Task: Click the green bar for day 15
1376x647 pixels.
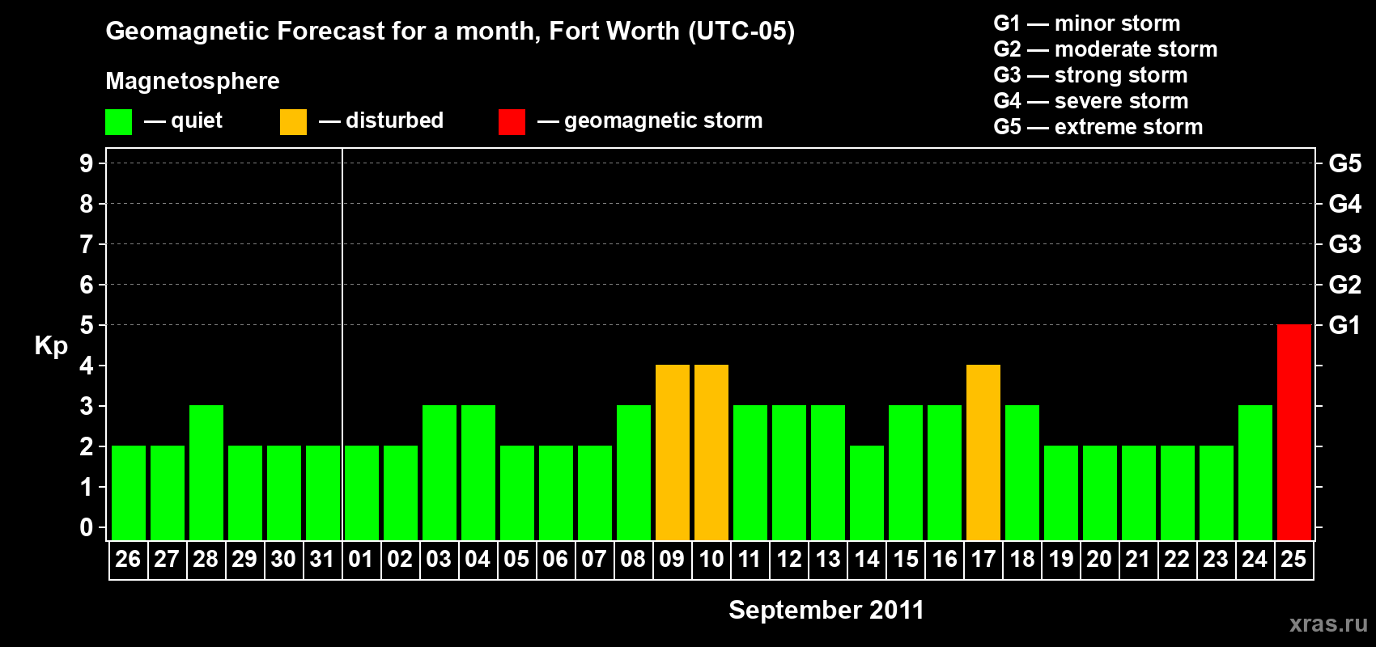Action: point(905,472)
